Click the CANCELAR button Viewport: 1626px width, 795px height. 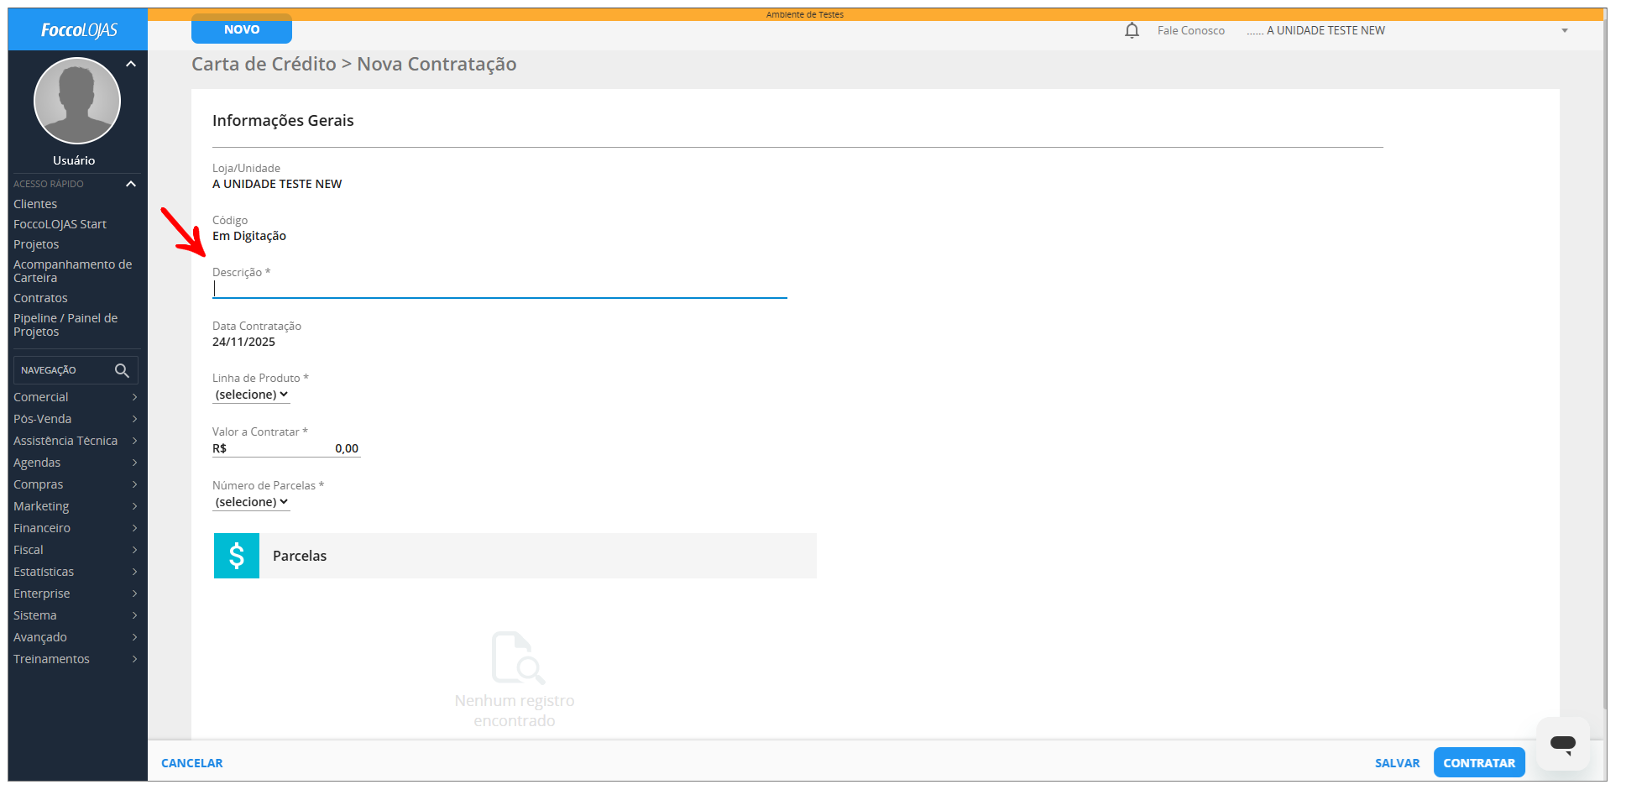click(x=192, y=763)
